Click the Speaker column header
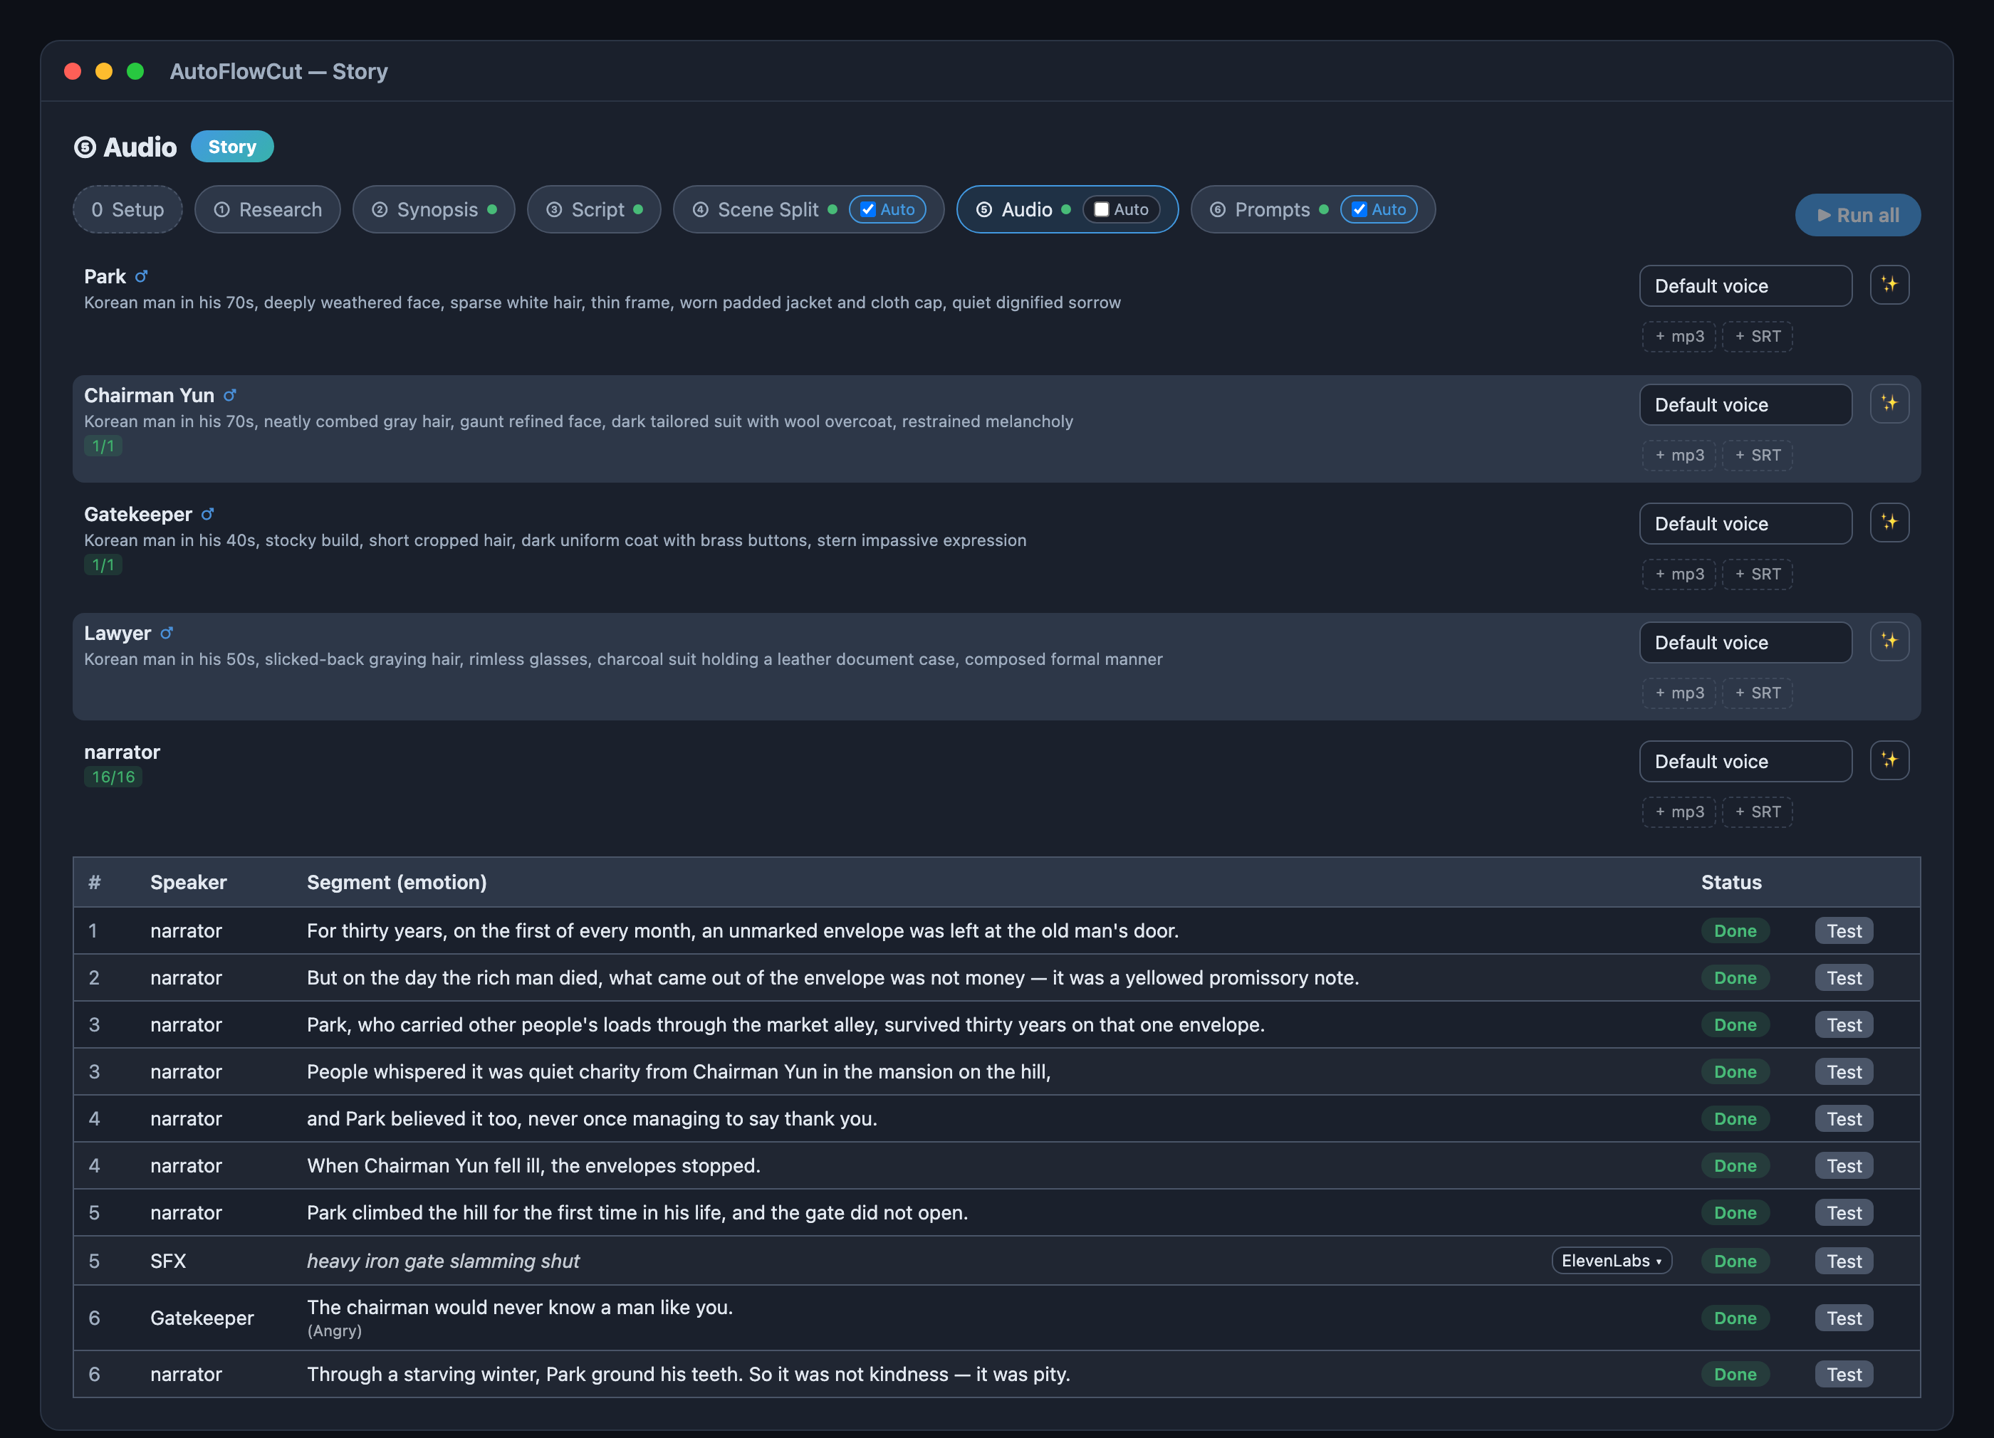The width and height of the screenshot is (1994, 1438). point(188,881)
